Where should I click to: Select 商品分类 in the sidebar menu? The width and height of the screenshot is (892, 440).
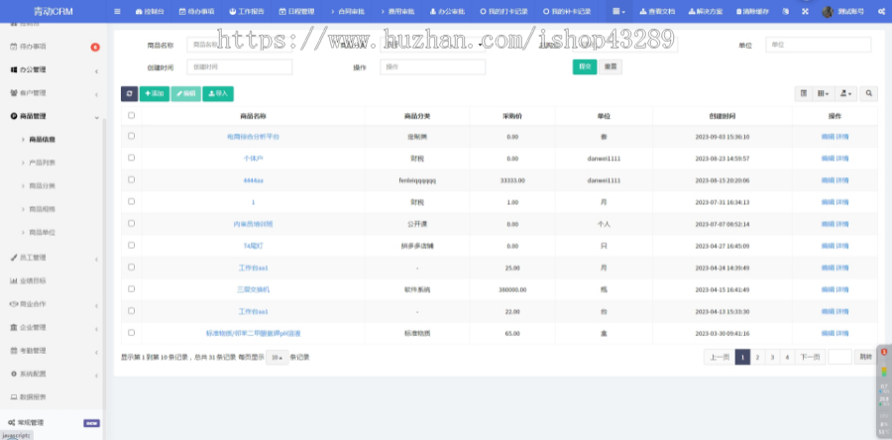42,185
